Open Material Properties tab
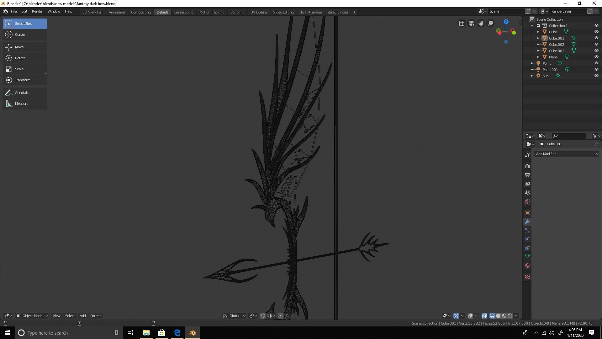Viewport: 602px width, 339px height. point(527,266)
